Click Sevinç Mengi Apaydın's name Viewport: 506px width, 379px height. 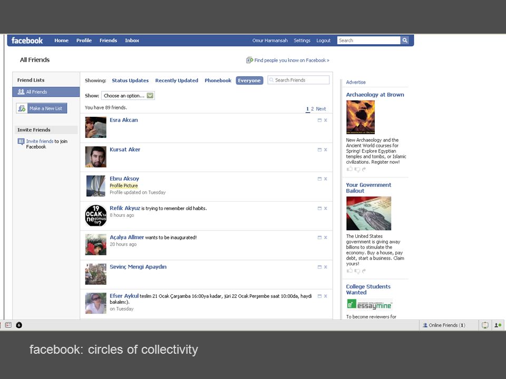pyautogui.click(x=138, y=267)
